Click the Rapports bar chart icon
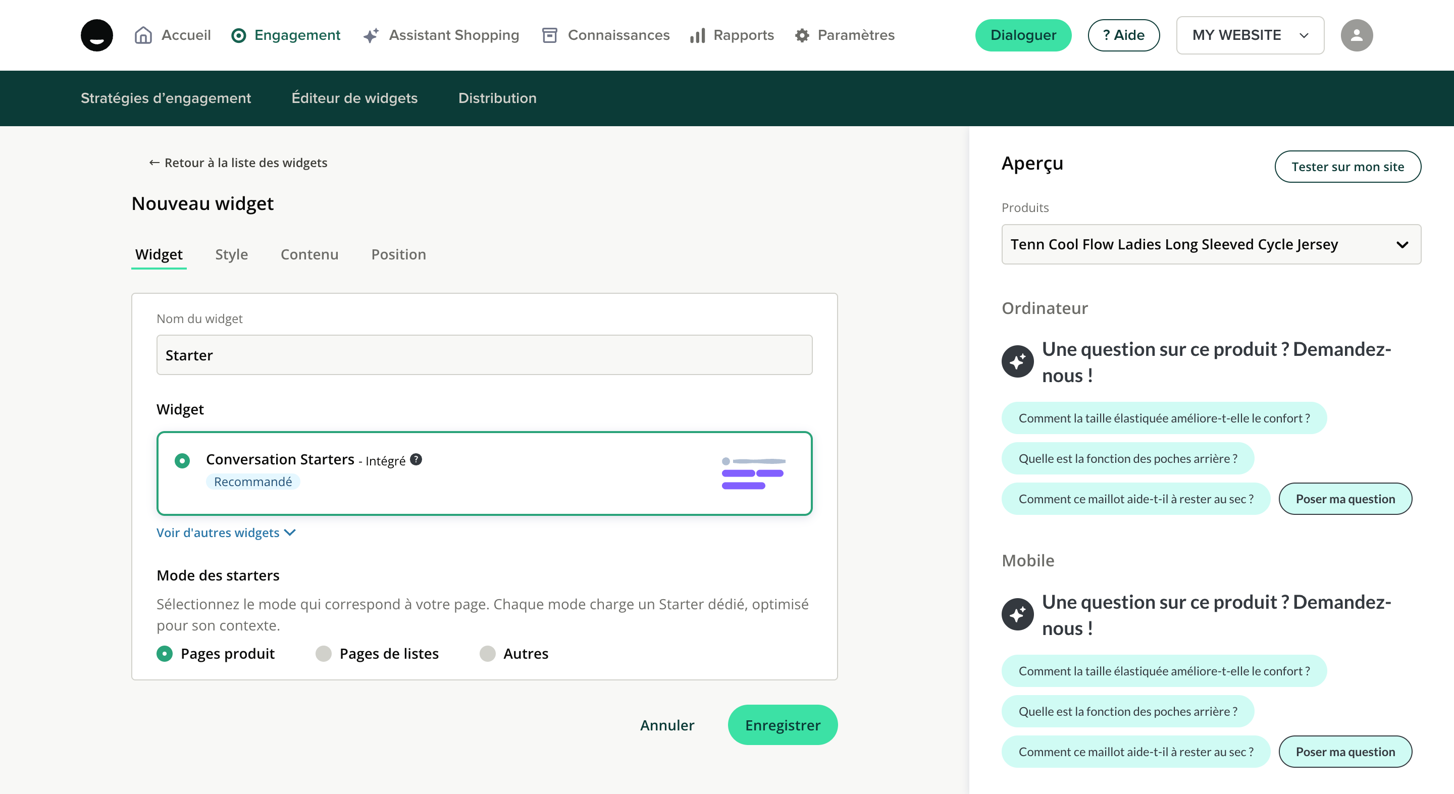 pyautogui.click(x=698, y=35)
